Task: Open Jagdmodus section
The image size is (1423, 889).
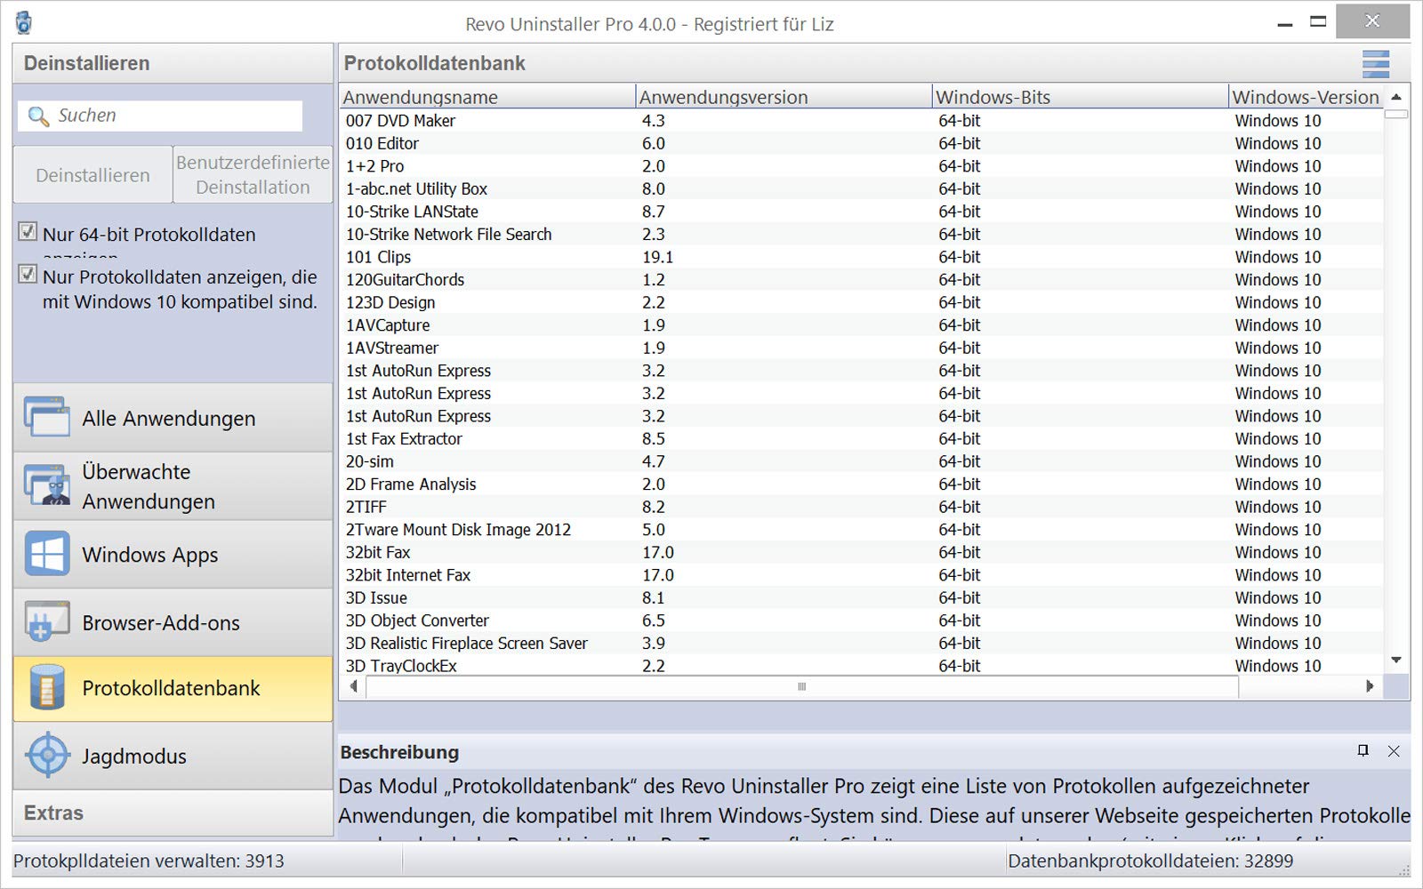Action: (173, 756)
